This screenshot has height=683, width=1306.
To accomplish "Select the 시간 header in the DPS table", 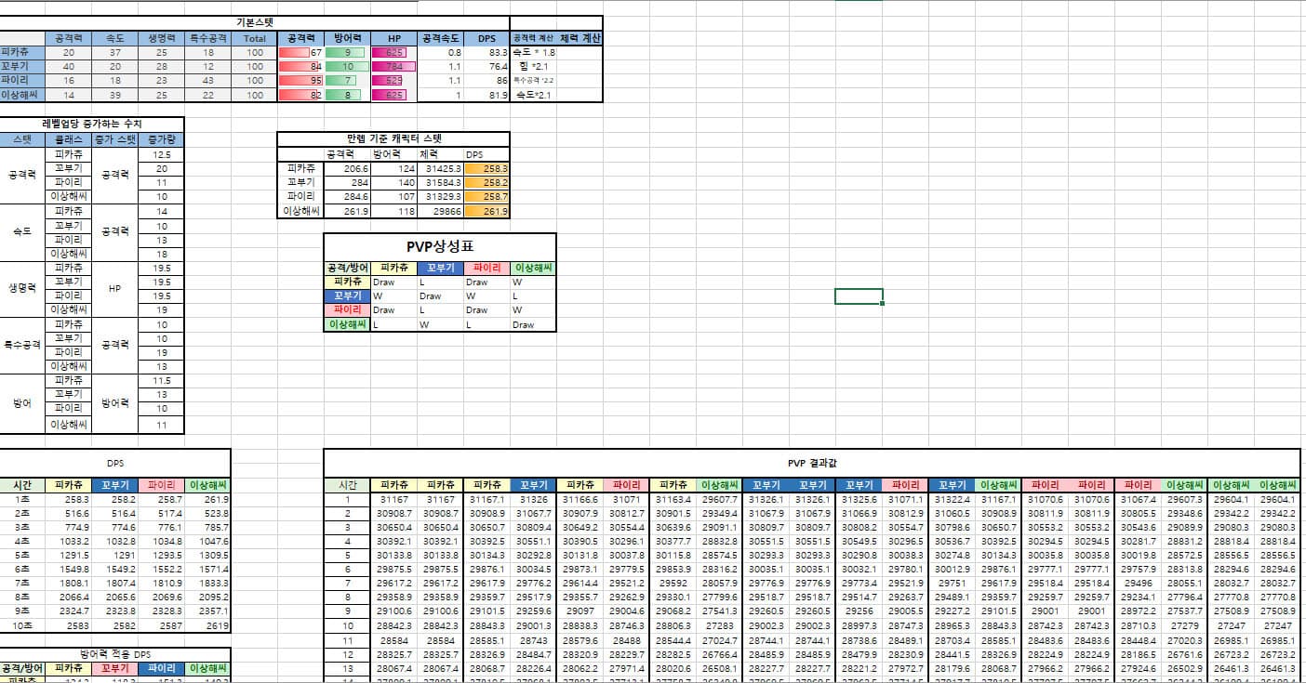I will (x=22, y=485).
